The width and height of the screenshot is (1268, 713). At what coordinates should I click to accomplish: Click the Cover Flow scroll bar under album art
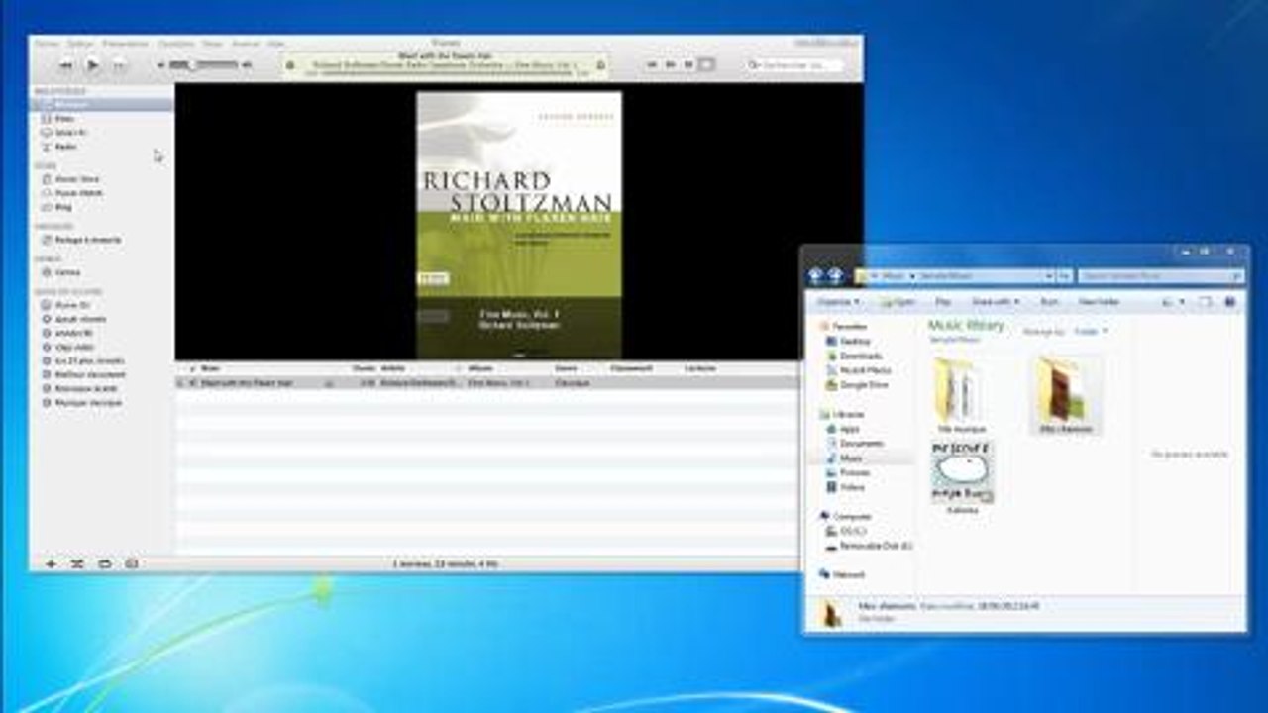pos(519,355)
